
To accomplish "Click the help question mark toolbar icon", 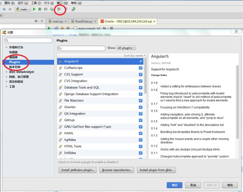I will [x=66, y=9].
